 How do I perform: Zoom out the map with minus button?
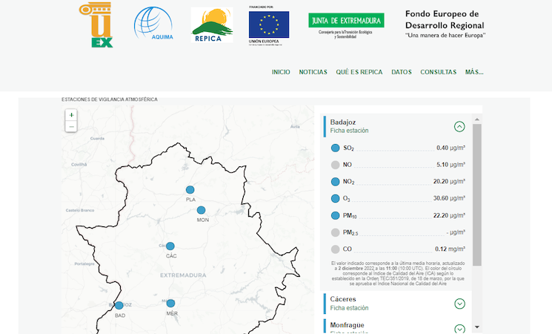[71, 127]
